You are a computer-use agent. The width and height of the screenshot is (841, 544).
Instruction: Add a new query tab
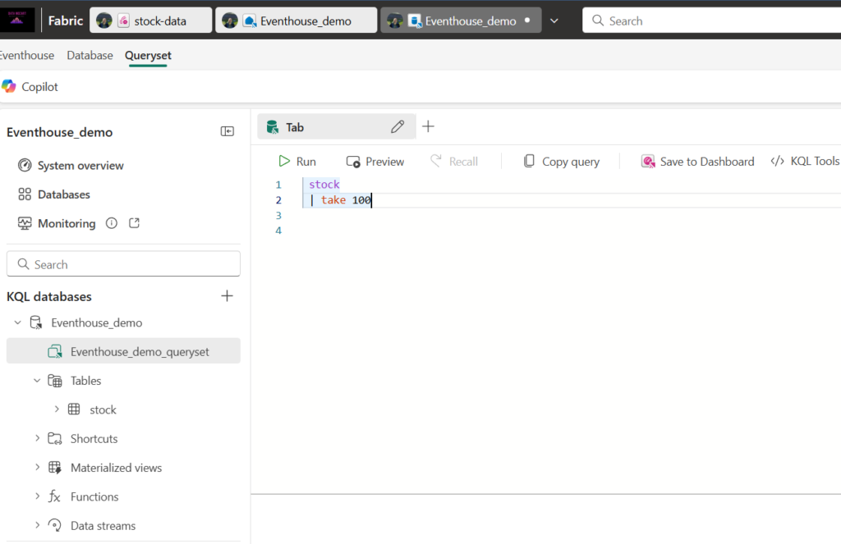coord(428,127)
